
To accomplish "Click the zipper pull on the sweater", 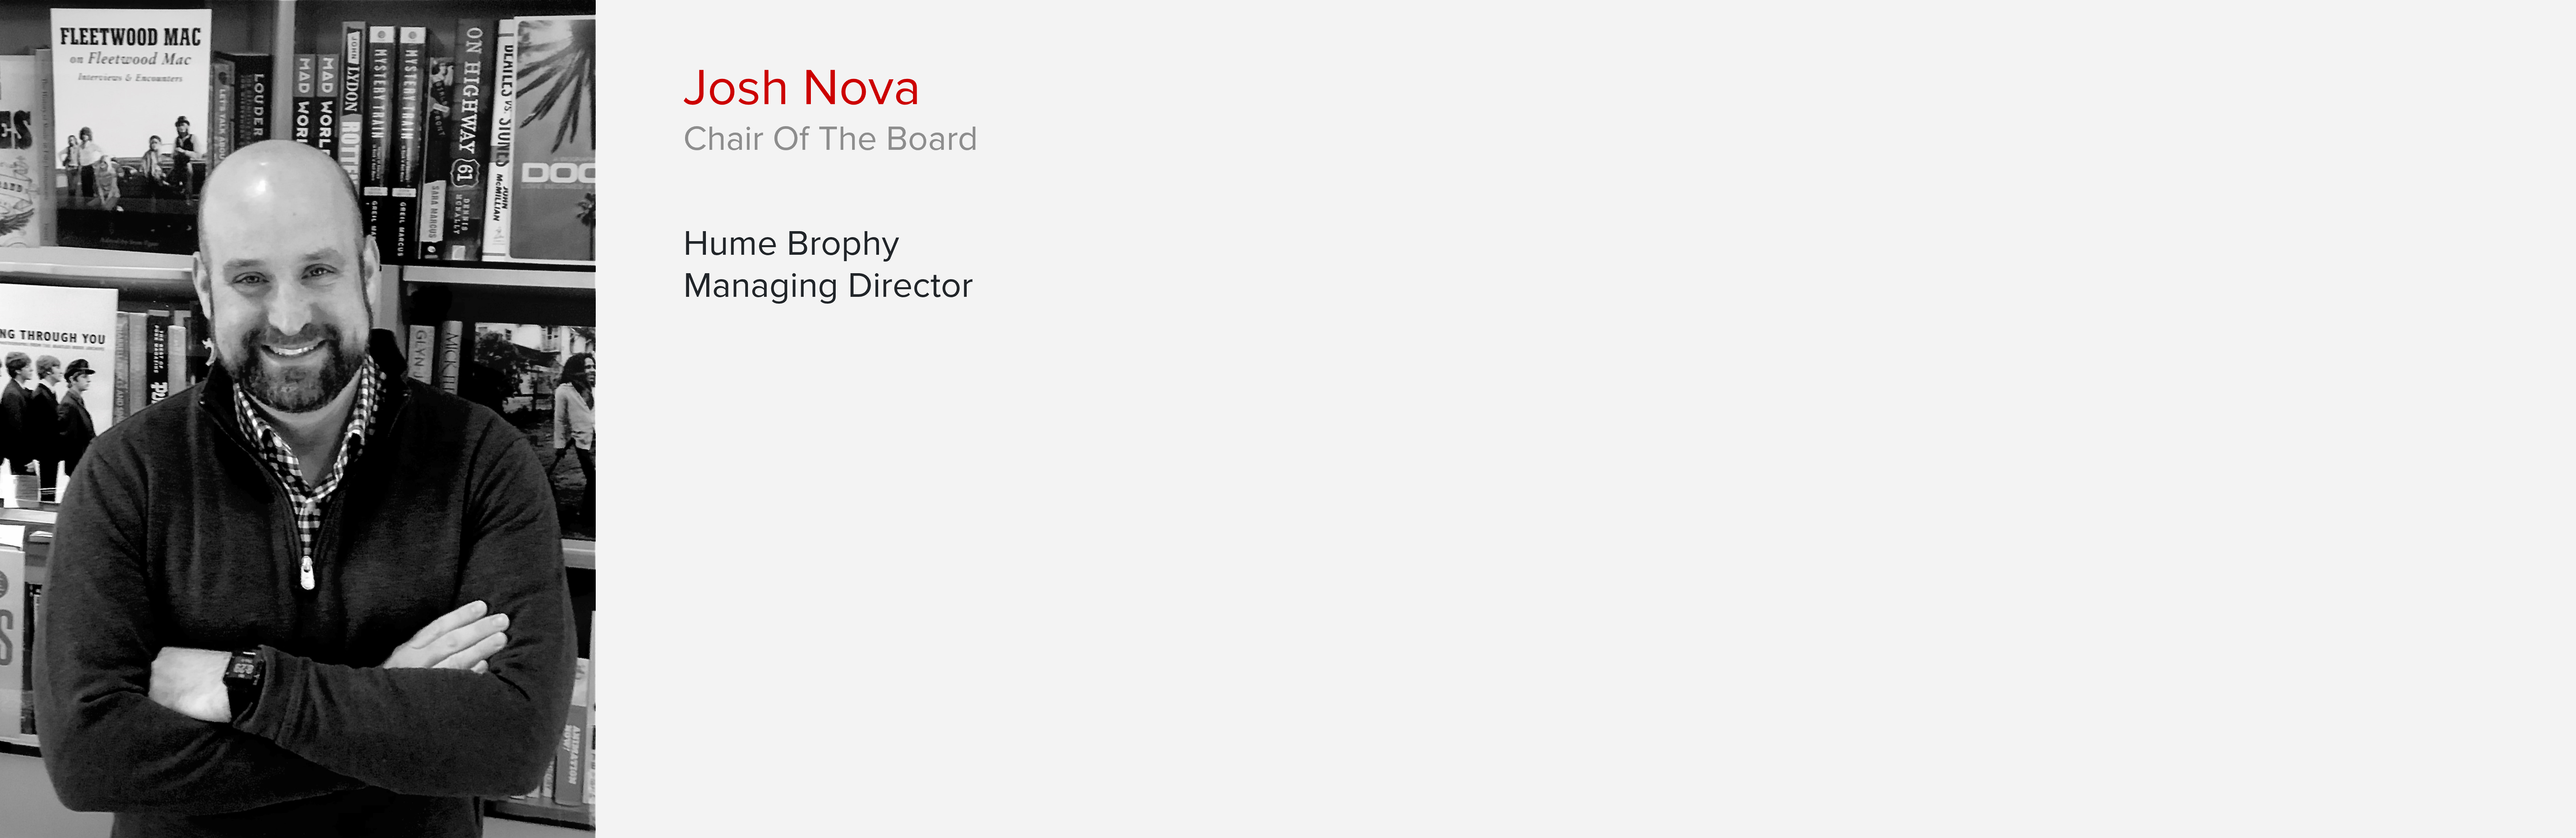I will pyautogui.click(x=307, y=571).
